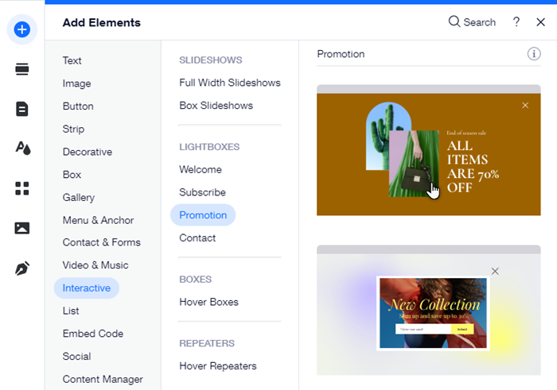Open the Blog pen nib icon
Image resolution: width=557 pixels, height=390 pixels.
coord(21,268)
